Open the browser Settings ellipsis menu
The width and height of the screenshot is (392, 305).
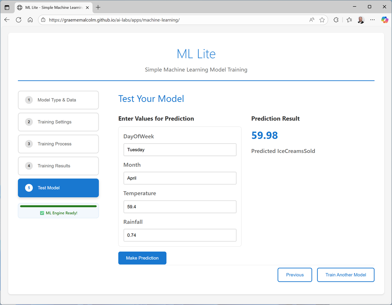pos(372,20)
